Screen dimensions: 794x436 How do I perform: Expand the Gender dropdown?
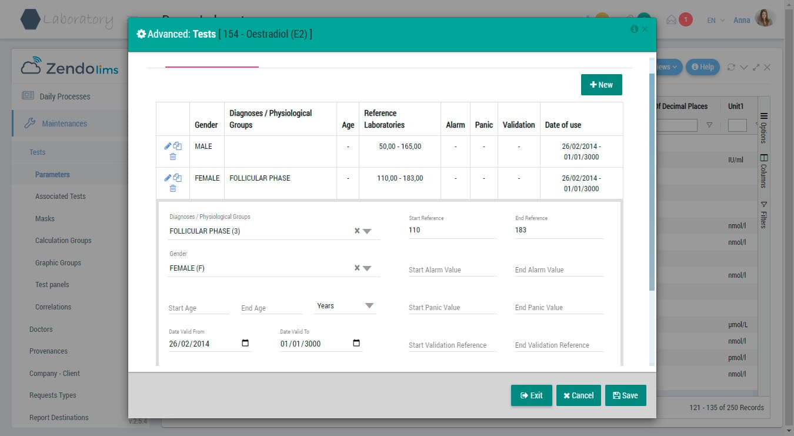(367, 268)
